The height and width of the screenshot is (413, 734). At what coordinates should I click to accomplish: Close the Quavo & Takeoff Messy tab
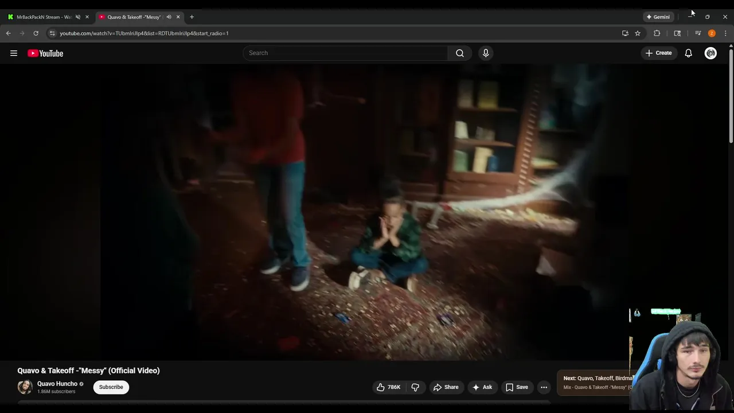click(178, 17)
